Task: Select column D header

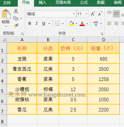Action: [104, 40]
